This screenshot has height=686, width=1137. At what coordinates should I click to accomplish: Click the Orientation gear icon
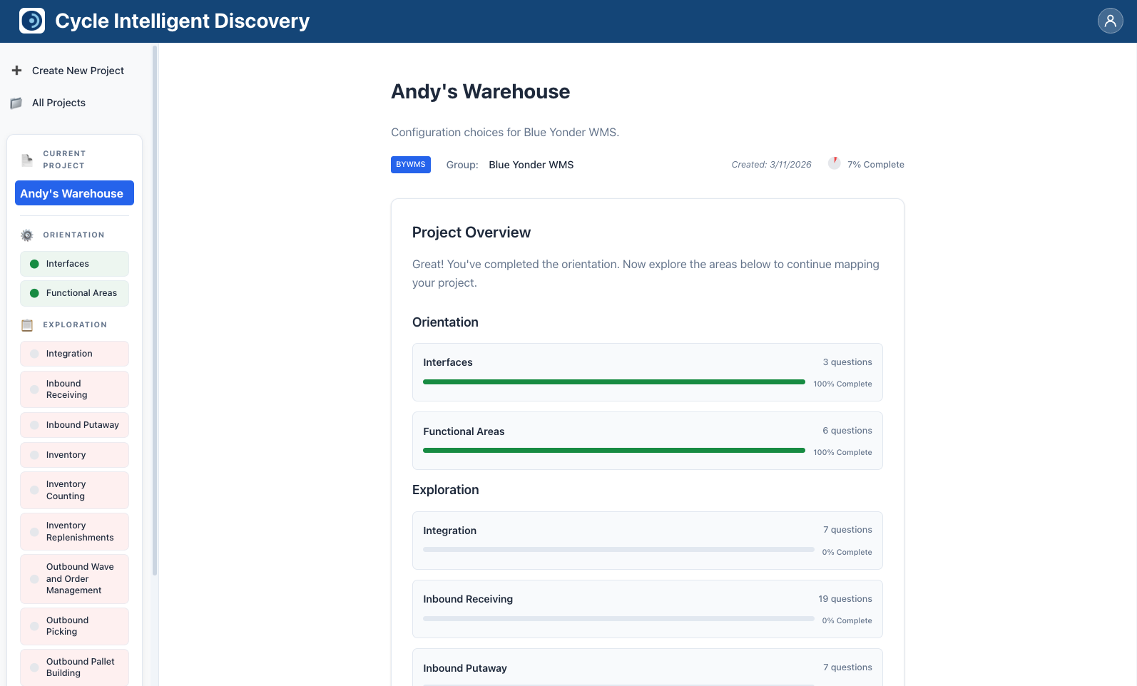coord(27,235)
